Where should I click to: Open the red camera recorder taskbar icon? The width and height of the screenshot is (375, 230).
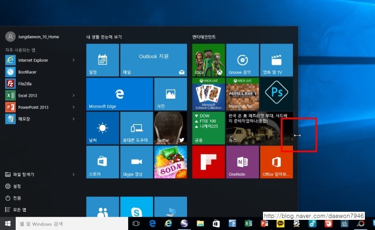point(328,223)
